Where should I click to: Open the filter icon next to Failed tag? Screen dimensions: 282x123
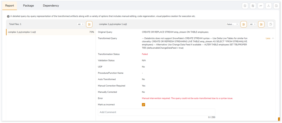tap(243, 24)
